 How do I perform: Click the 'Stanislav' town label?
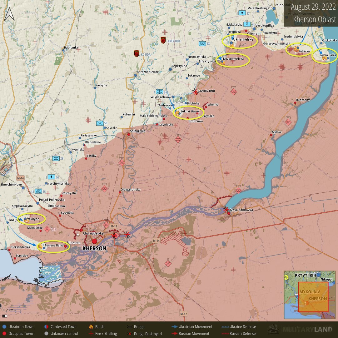[22, 256]
